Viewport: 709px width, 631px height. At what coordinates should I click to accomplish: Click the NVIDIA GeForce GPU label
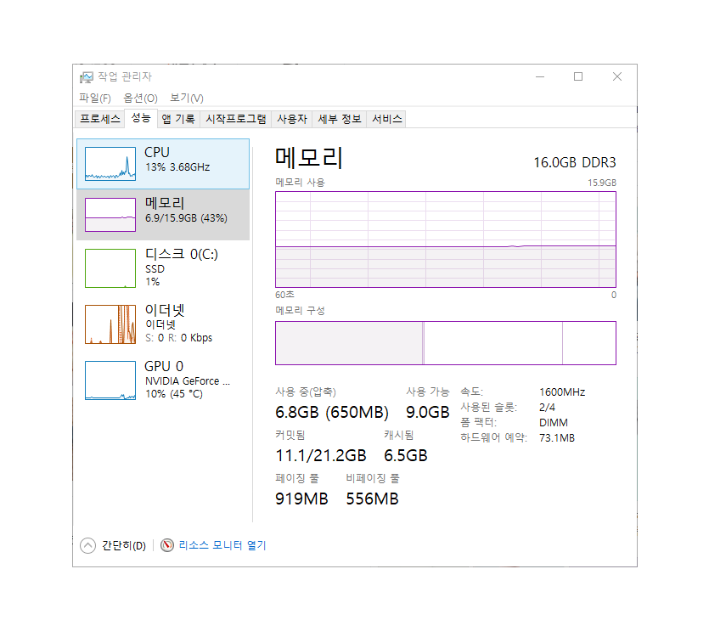point(188,381)
